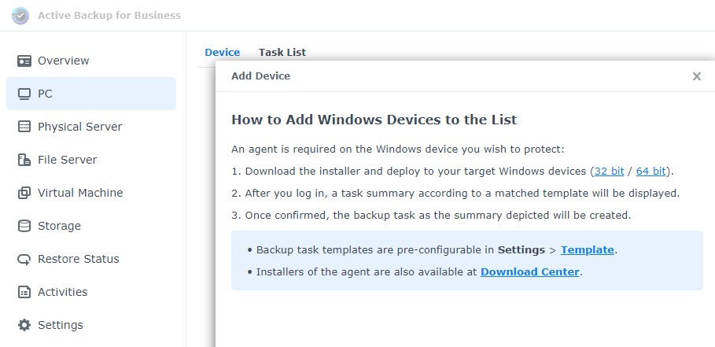Click text 'An agent is required' line
This screenshot has height=347, width=715.
pyautogui.click(x=398, y=150)
